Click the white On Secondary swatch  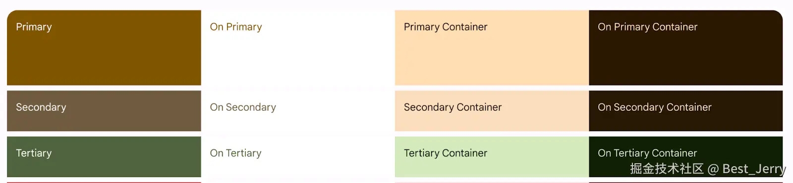point(298,111)
